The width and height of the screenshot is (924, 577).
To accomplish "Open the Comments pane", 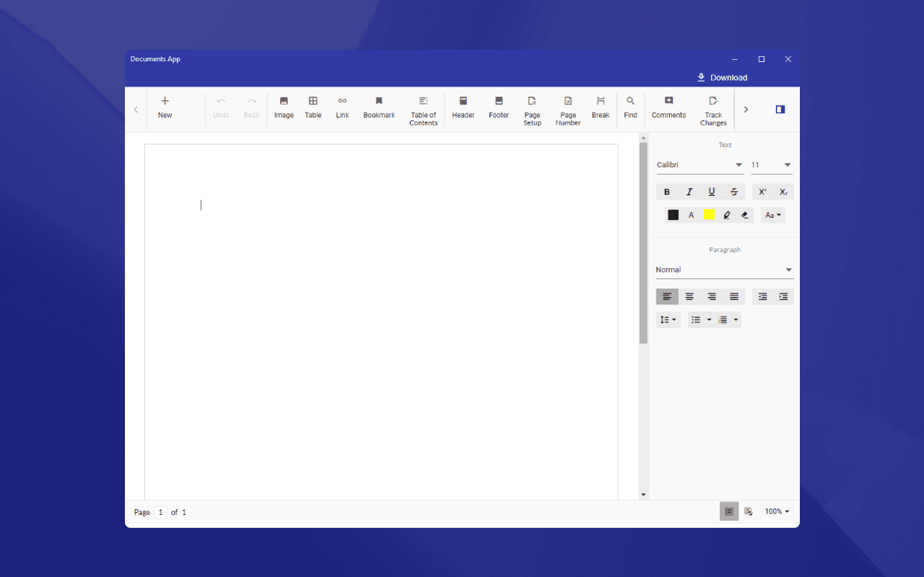I will coord(668,108).
